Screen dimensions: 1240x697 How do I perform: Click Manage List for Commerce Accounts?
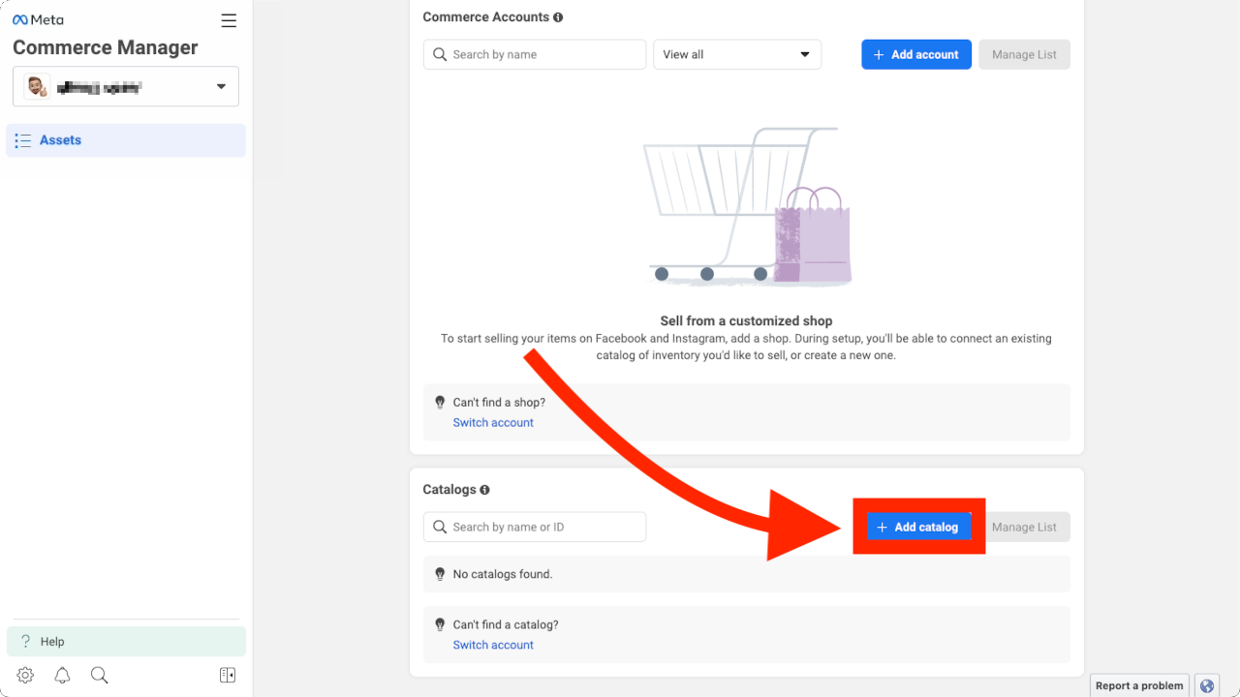pos(1024,54)
